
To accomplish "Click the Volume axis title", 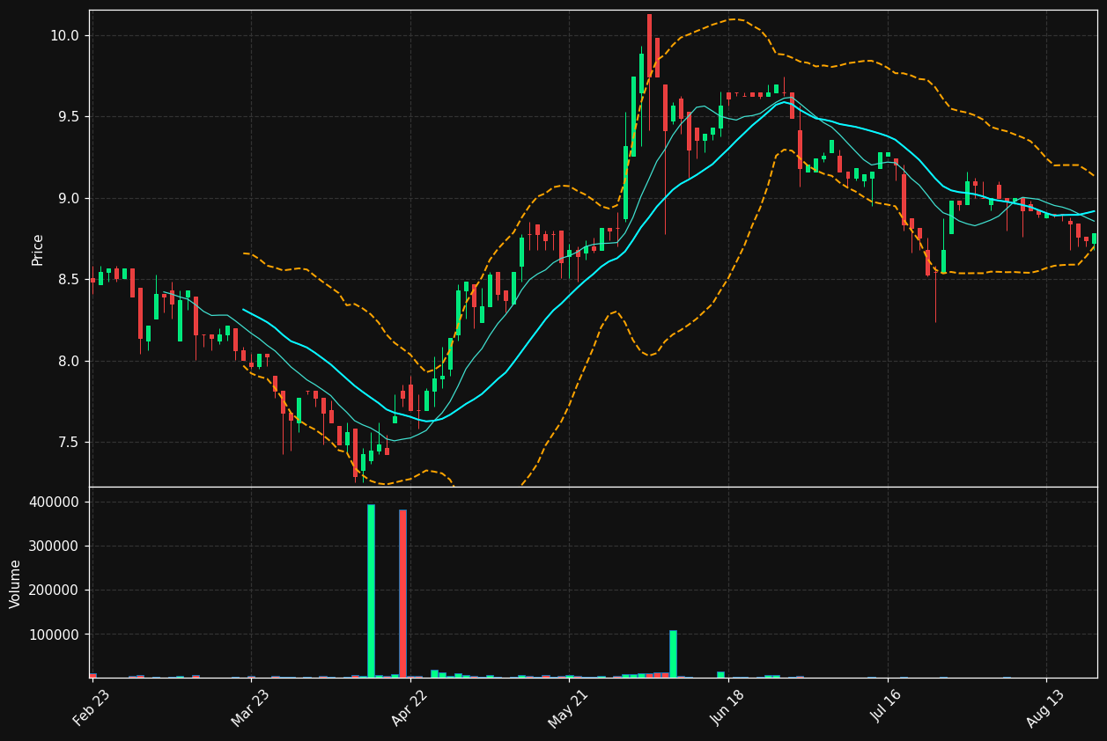I will pyautogui.click(x=16, y=583).
